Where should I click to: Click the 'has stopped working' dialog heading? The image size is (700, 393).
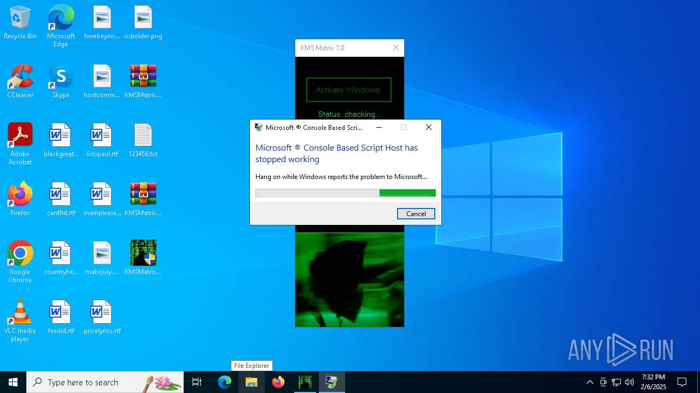[x=336, y=153]
